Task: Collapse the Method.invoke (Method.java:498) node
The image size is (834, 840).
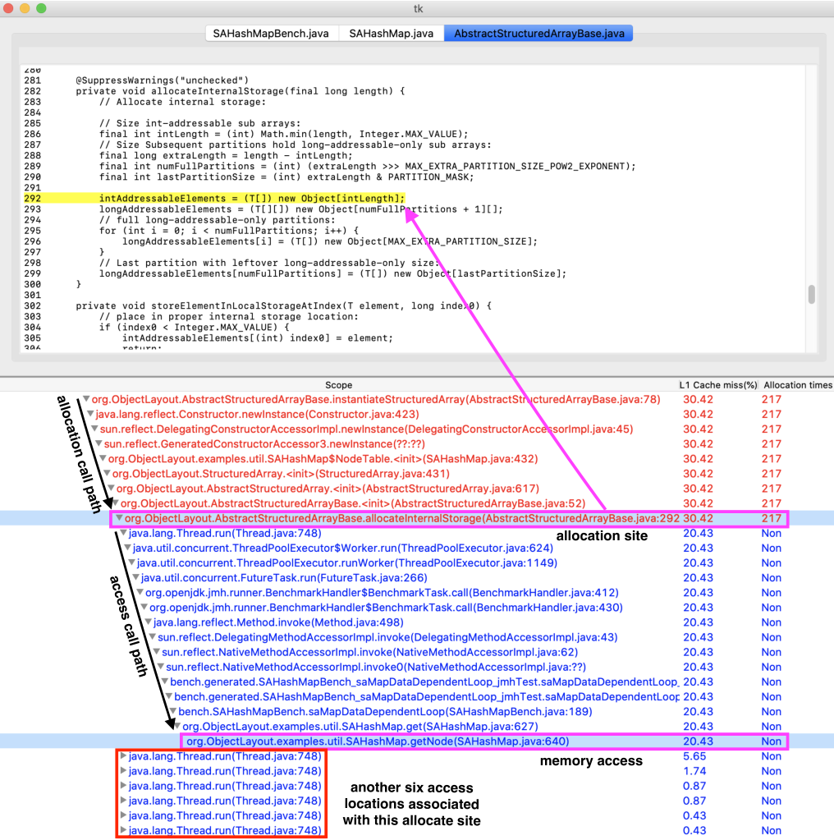Action: [x=149, y=622]
